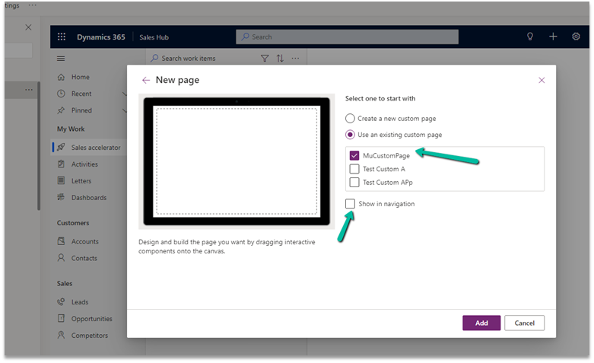Click the Cancel button
The width and height of the screenshot is (594, 363).
click(x=524, y=323)
